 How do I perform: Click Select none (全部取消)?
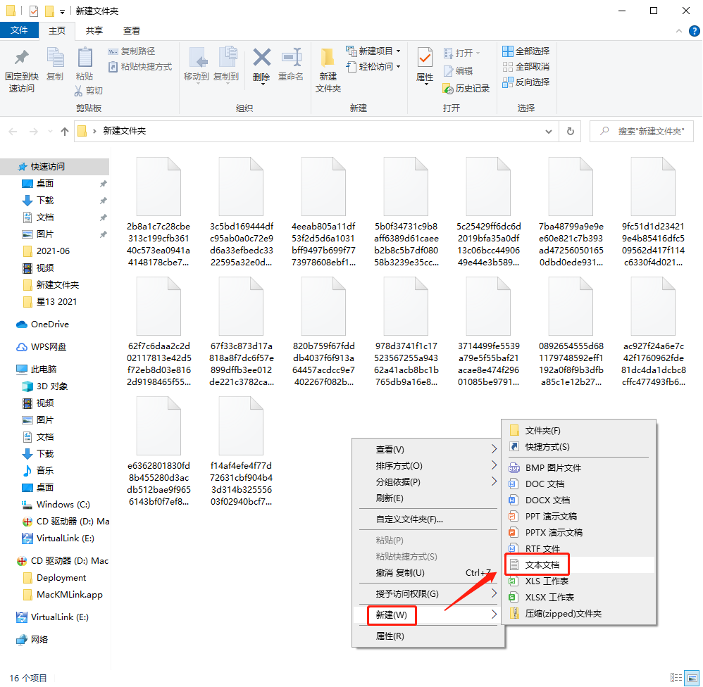coord(526,67)
